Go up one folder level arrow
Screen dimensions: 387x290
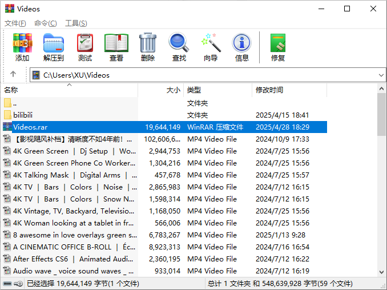click(13, 74)
